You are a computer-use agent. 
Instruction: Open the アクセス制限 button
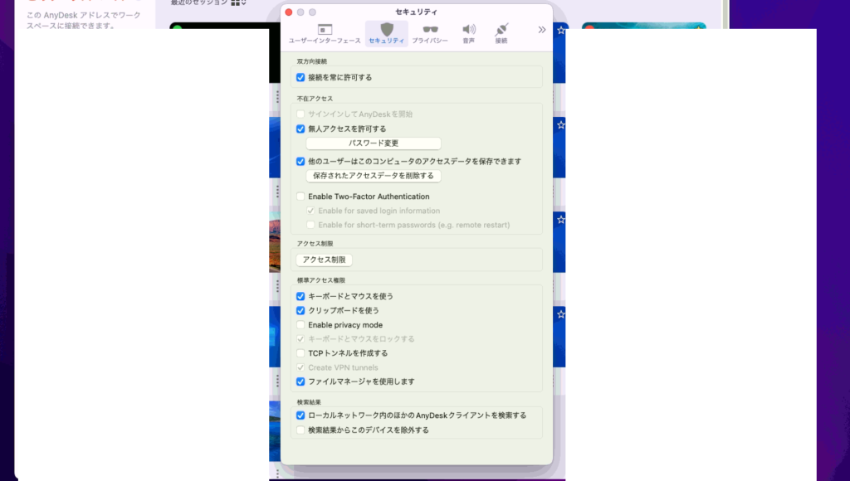pyautogui.click(x=325, y=260)
